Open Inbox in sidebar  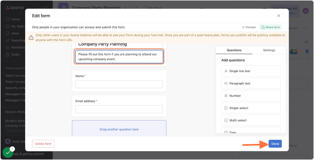point(12,33)
